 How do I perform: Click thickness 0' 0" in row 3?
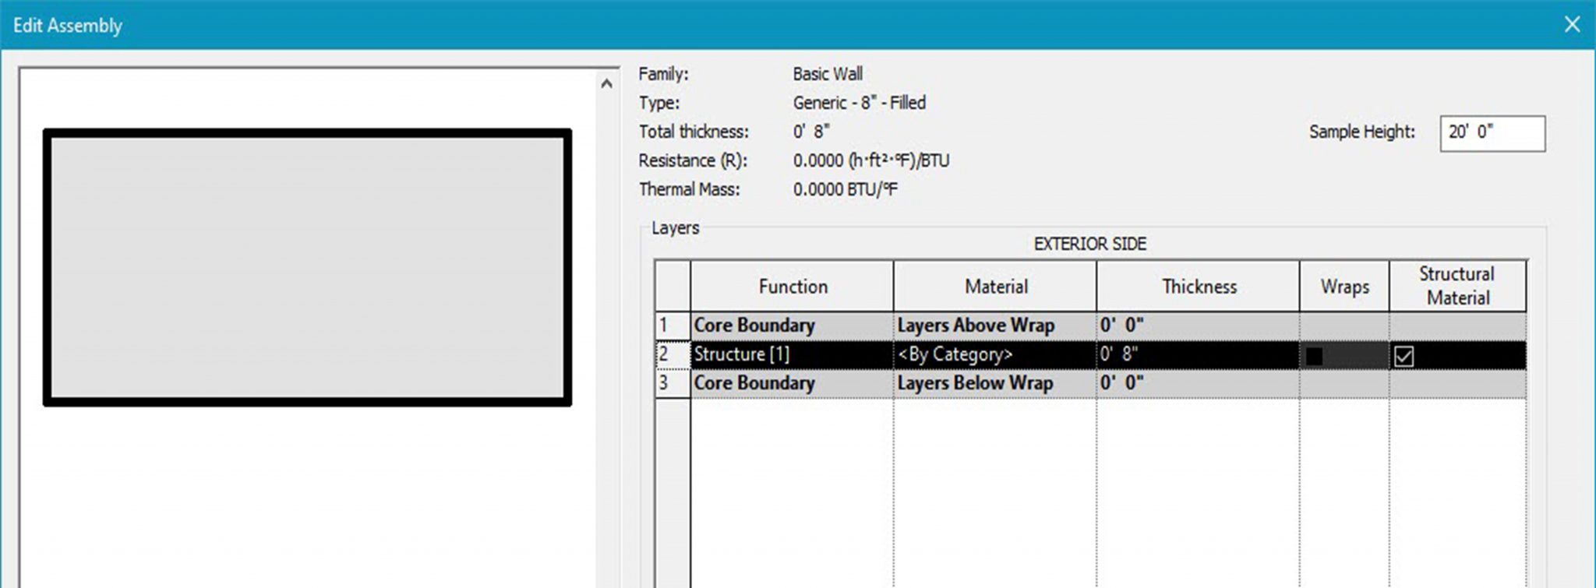1198,383
